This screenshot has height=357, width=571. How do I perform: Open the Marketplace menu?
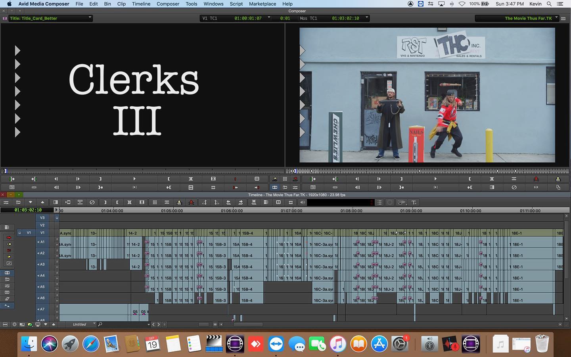coord(263,4)
